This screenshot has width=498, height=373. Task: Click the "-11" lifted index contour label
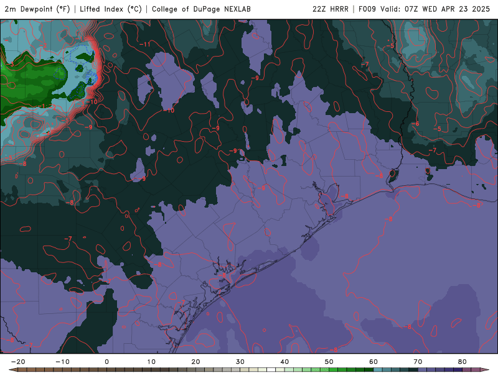pos(145,44)
